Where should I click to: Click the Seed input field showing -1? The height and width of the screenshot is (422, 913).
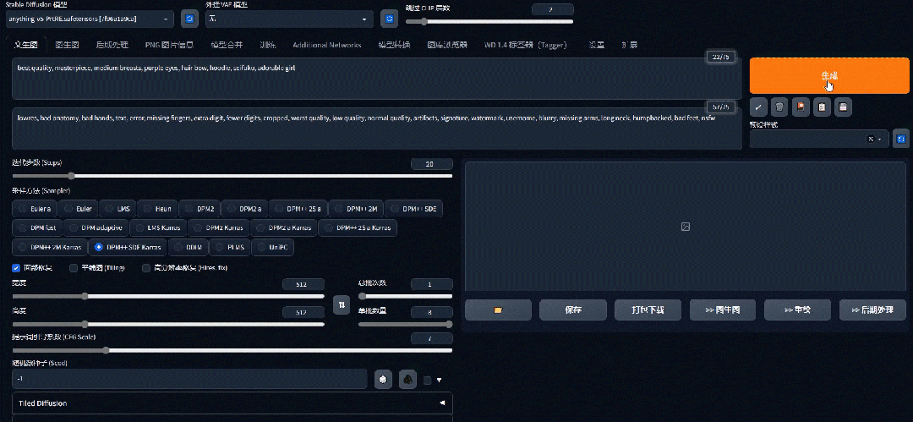(x=189, y=379)
